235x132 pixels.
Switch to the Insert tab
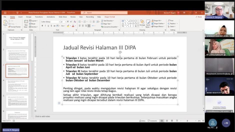pos(20,17)
